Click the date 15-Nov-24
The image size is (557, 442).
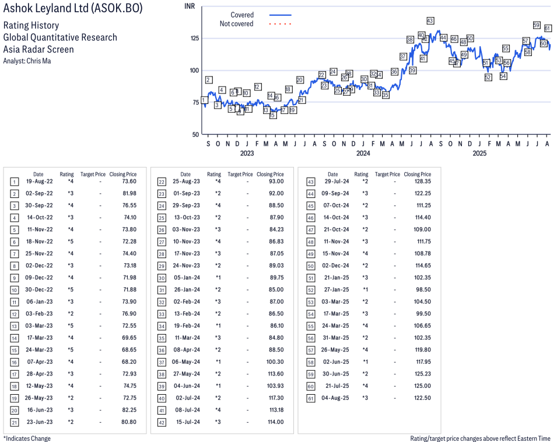click(x=336, y=253)
